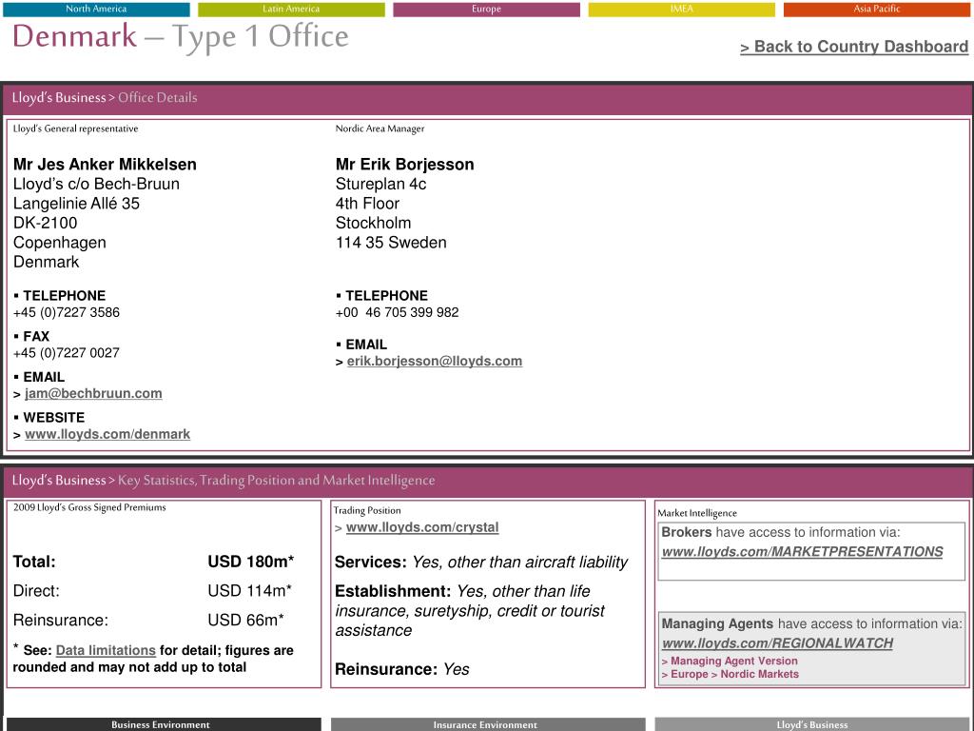The height and width of the screenshot is (731, 974).
Task: Open the Lloyd's Business bottom tab
Action: click(x=812, y=724)
